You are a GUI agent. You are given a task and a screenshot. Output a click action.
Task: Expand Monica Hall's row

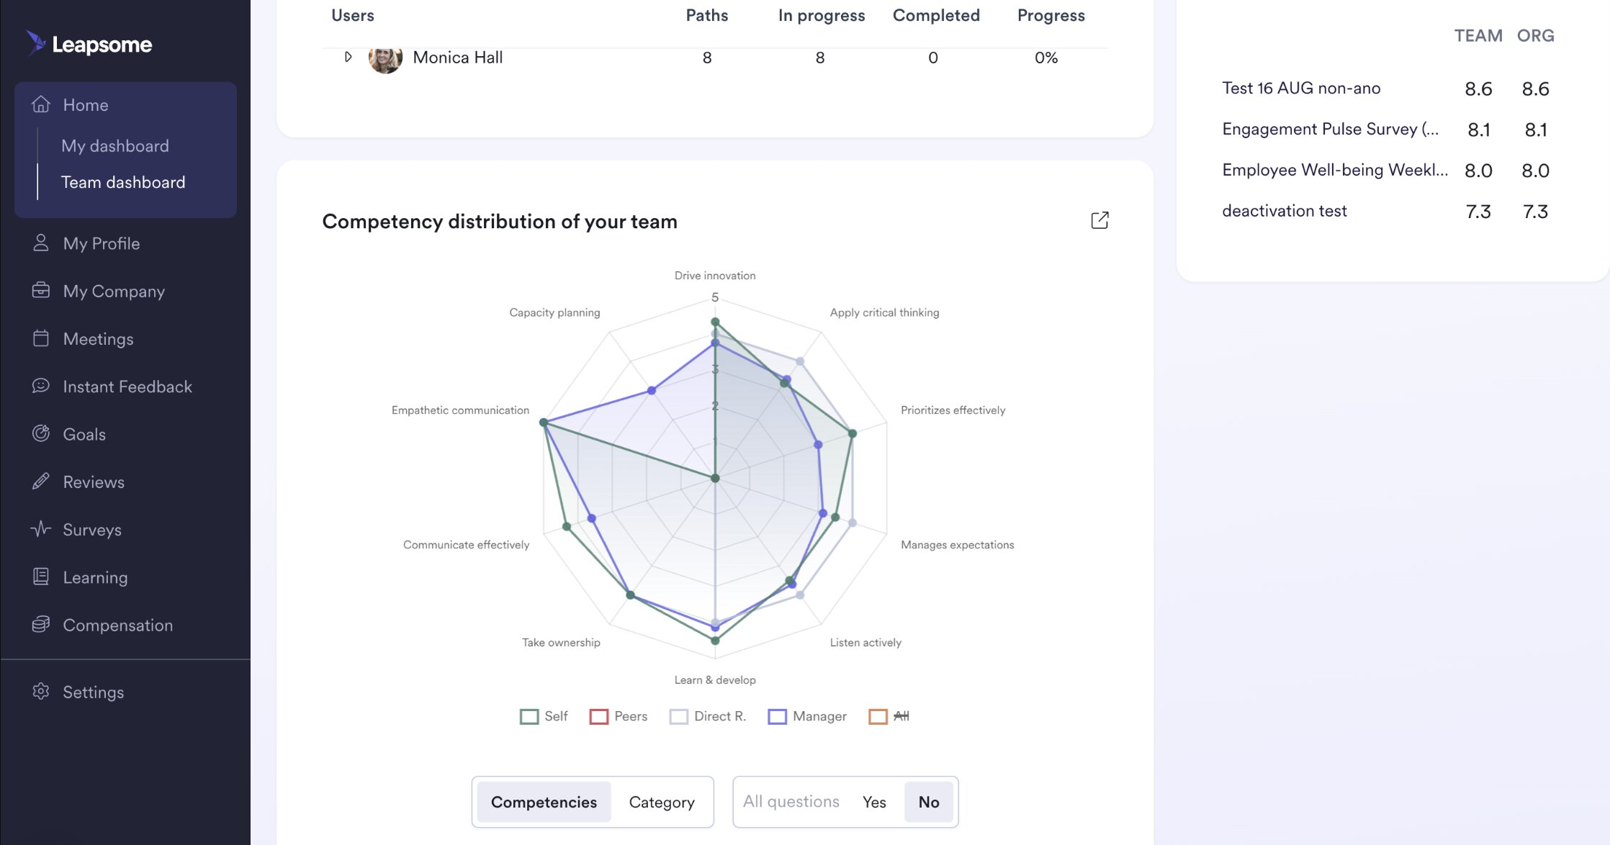[x=348, y=57]
